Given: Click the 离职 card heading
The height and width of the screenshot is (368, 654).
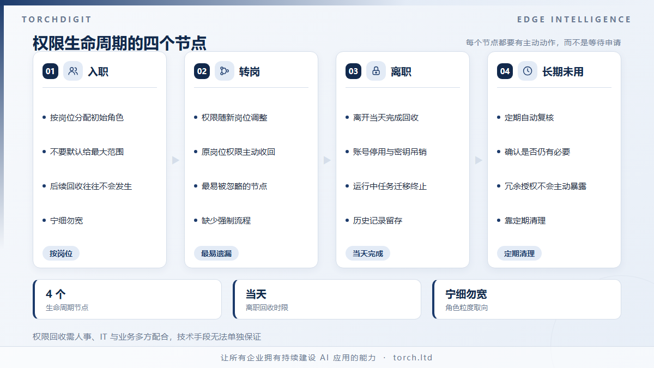Looking at the screenshot, I should [401, 71].
